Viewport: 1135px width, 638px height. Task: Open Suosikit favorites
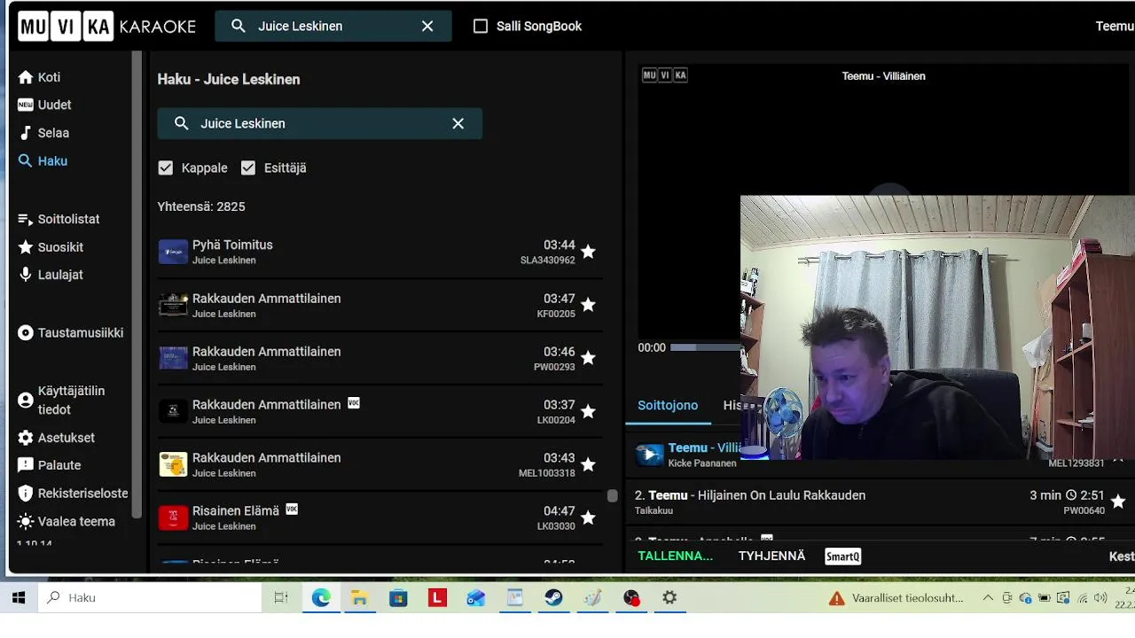(51, 247)
